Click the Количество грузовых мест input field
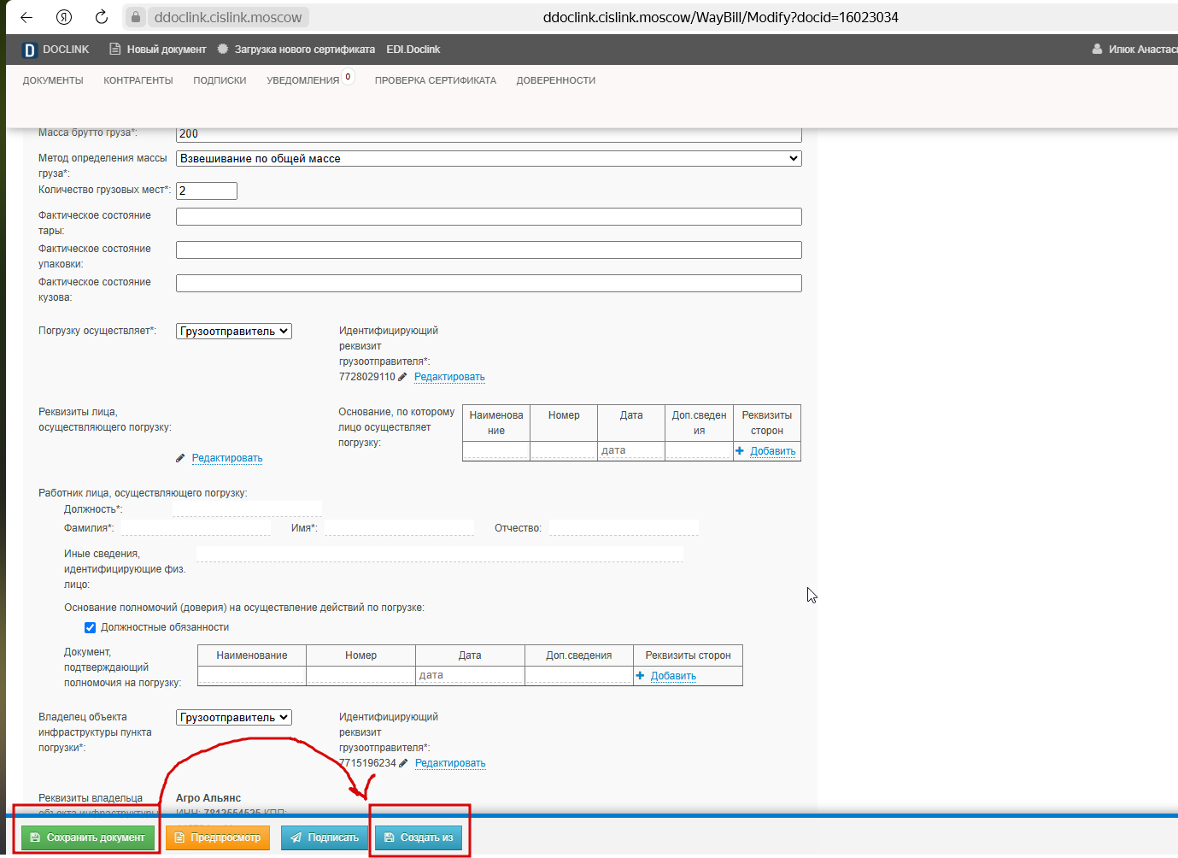Image resolution: width=1178 pixels, height=858 pixels. tap(207, 191)
